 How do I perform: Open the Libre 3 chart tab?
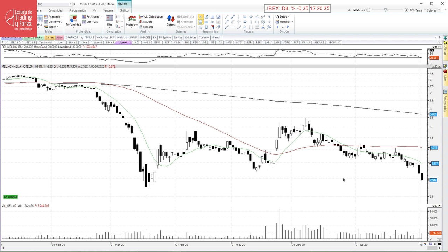[x=85, y=42]
